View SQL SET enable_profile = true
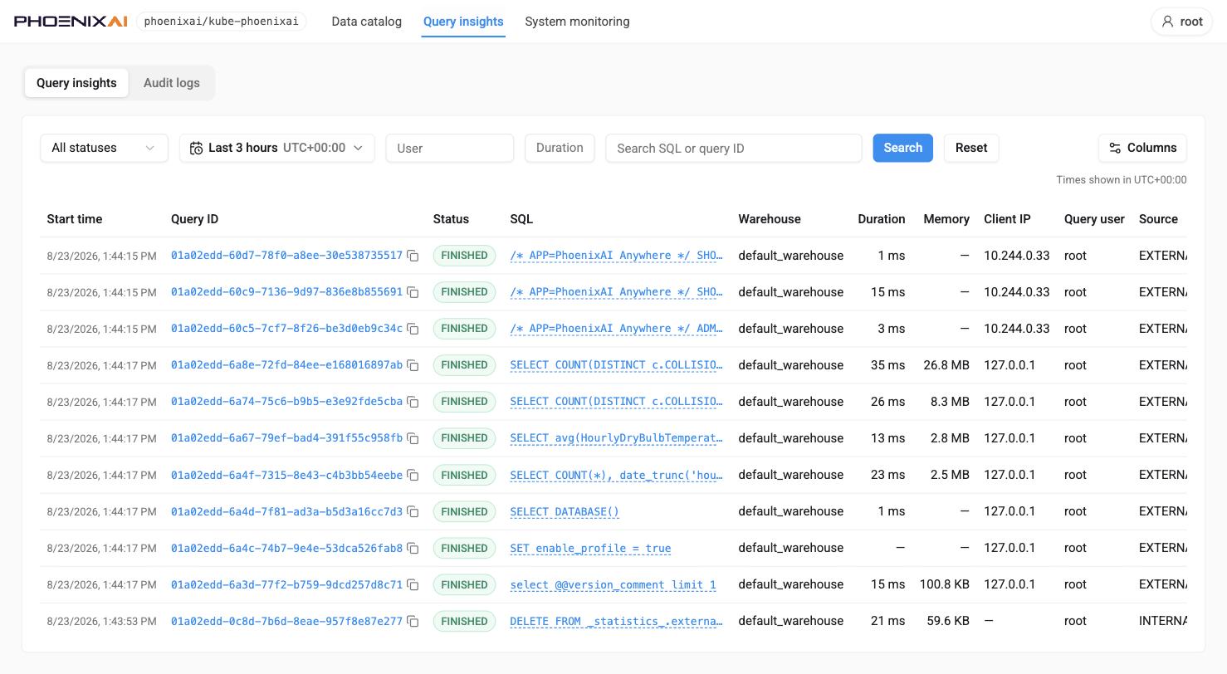The image size is (1227, 674). tap(590, 548)
